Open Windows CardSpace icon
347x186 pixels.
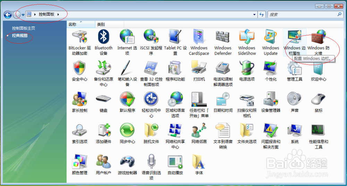pyautogui.click(x=199, y=36)
